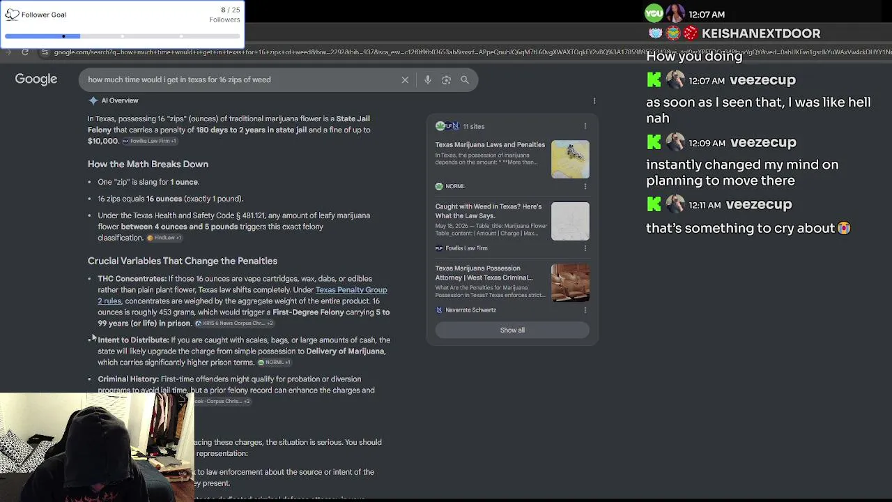Image resolution: width=892 pixels, height=502 pixels.
Task: Click the Navarrete Schwartz source name
Action: tap(470, 310)
